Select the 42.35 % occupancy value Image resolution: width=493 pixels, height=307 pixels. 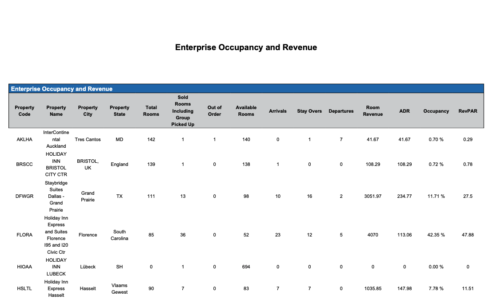(436, 235)
